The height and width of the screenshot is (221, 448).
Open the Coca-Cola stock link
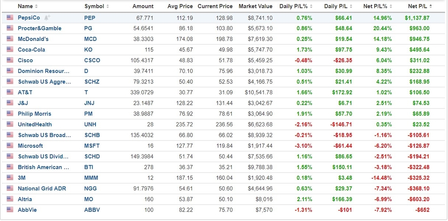pyautogui.click(x=32, y=50)
